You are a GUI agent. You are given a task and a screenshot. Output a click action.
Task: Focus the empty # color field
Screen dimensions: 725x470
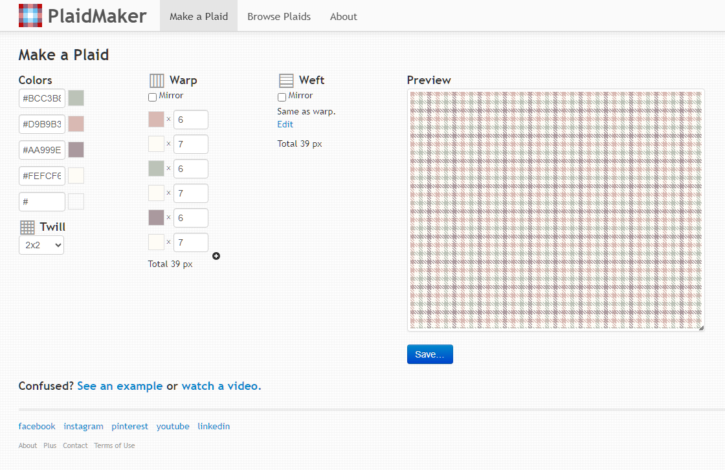coord(42,202)
